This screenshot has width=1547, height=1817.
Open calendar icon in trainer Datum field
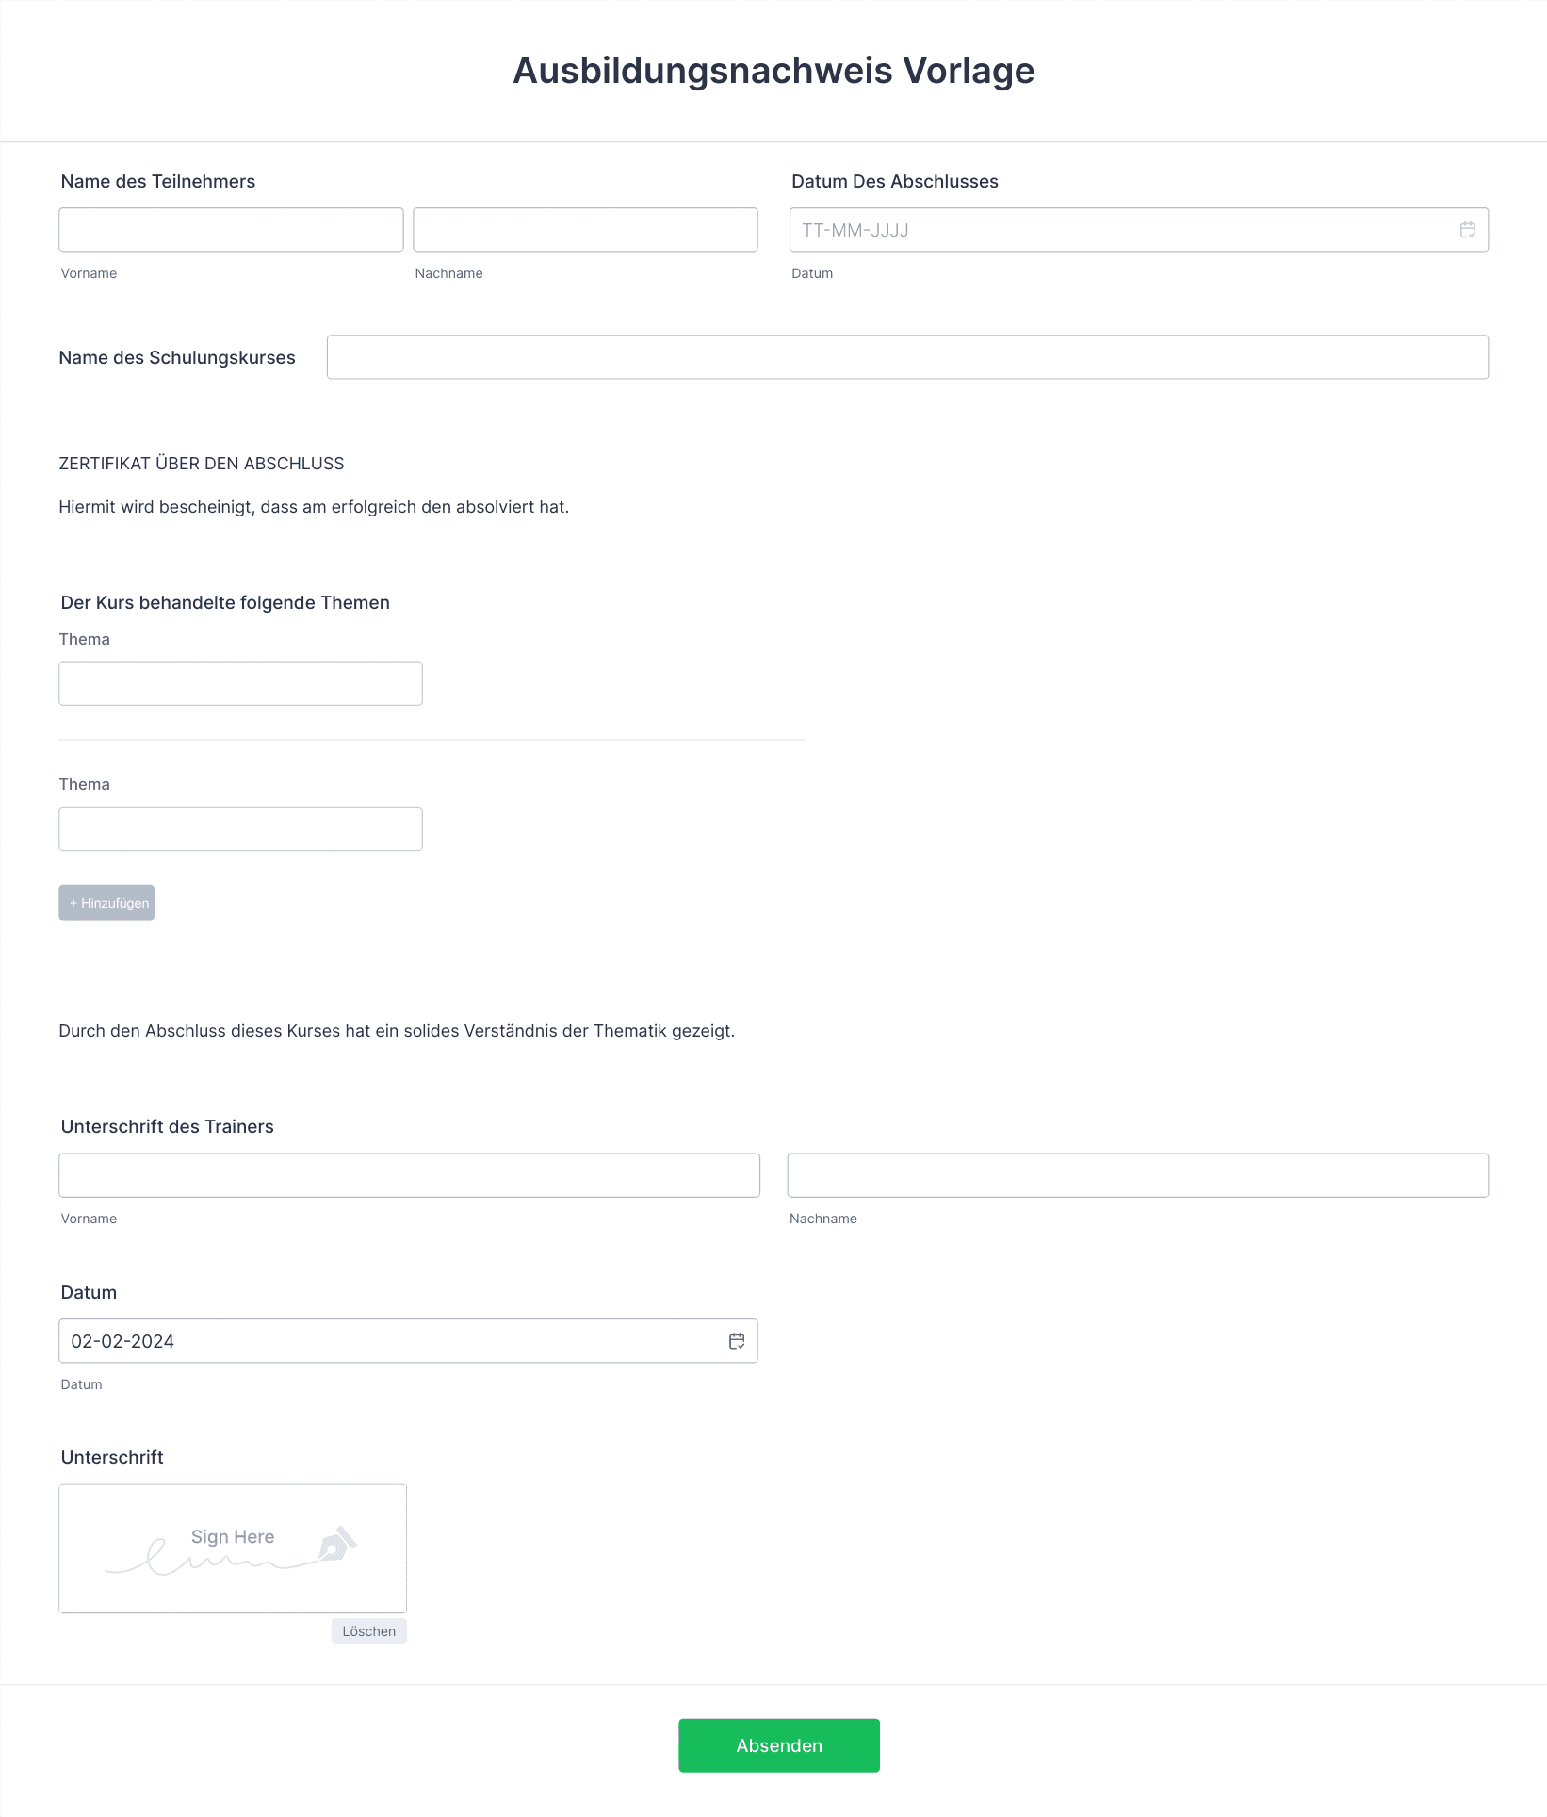737,1341
